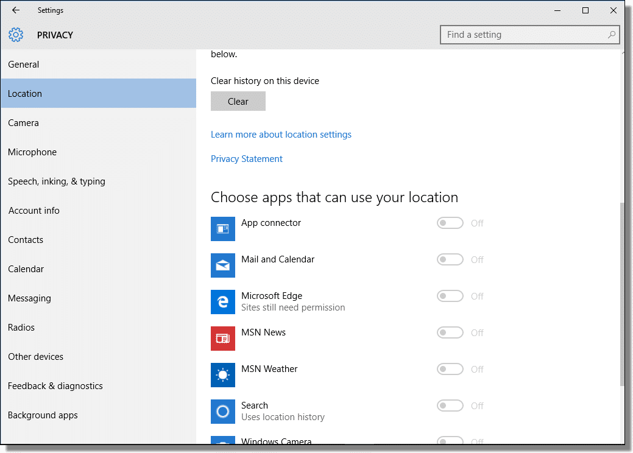
Task: Click the MSN News icon
Action: click(222, 339)
